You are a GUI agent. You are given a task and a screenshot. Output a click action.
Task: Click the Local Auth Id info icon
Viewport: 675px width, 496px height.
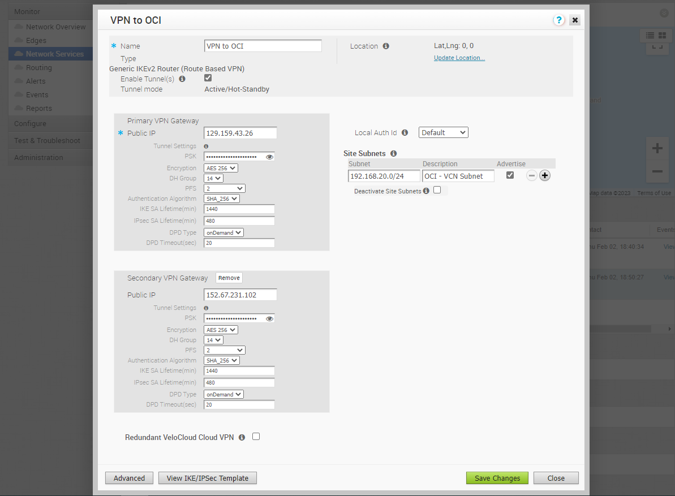click(405, 132)
